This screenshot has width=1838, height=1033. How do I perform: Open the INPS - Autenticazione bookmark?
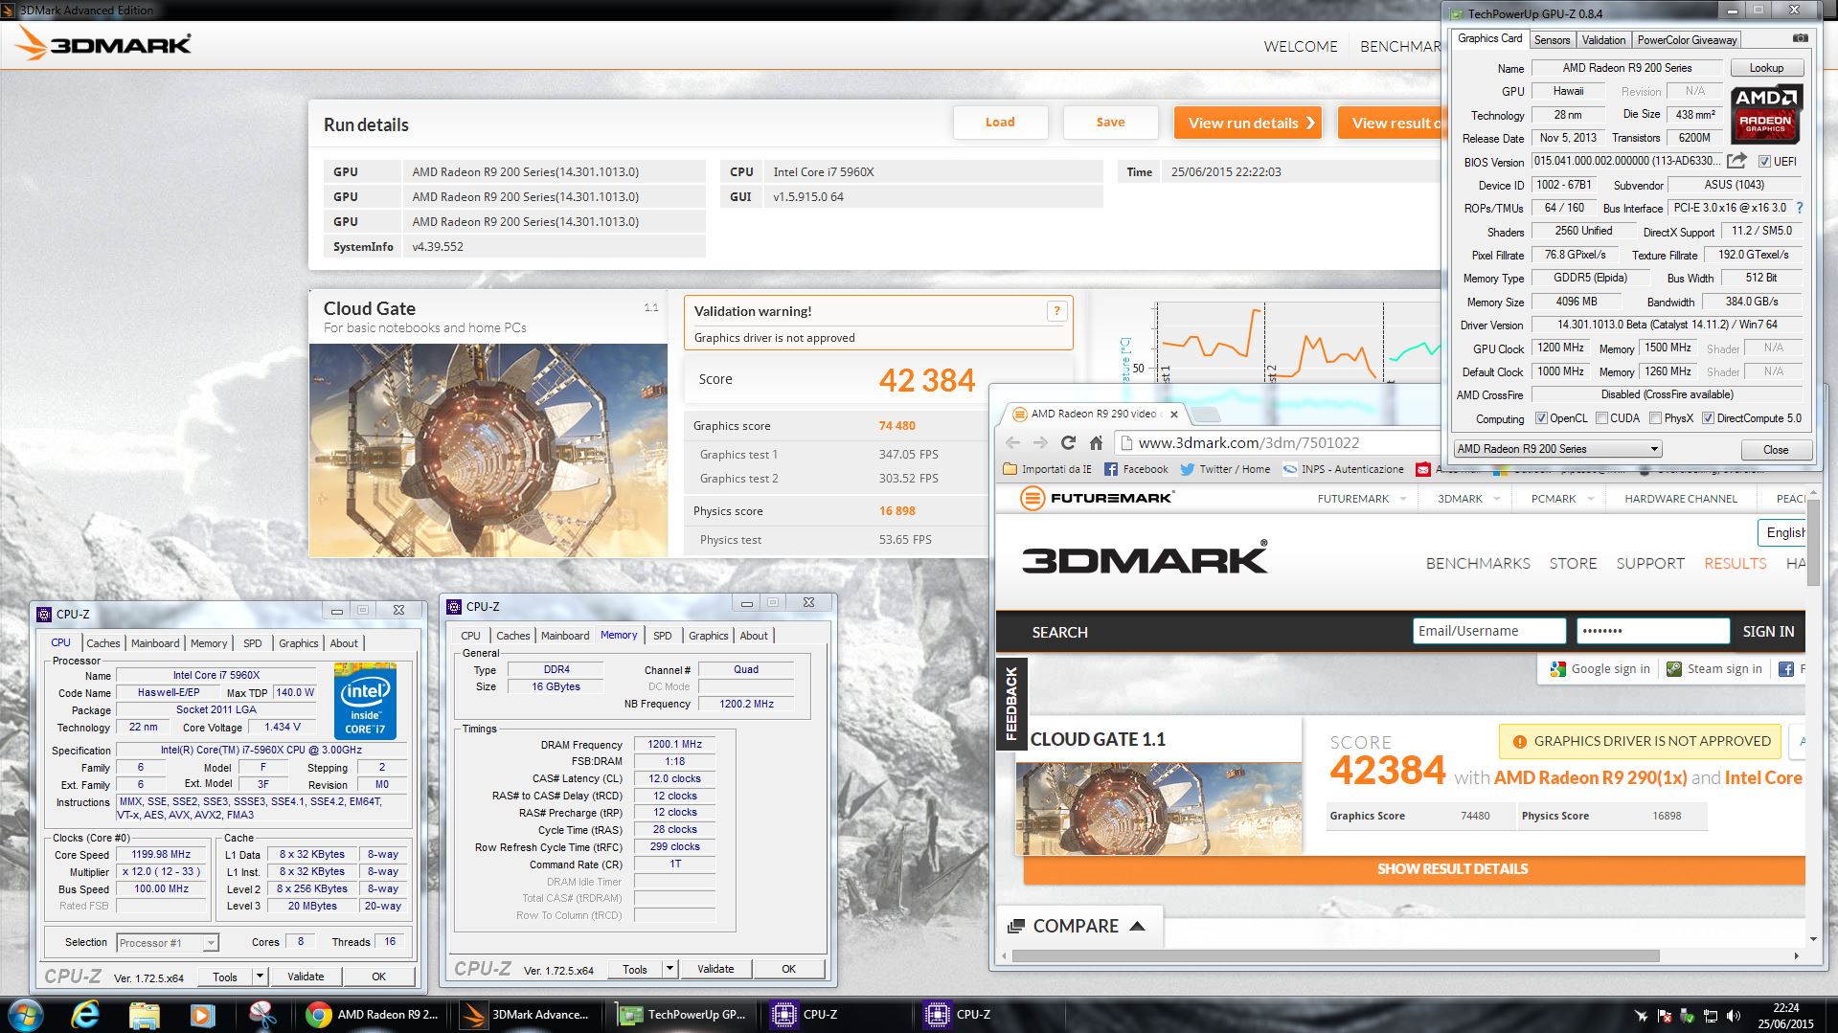1343,469
